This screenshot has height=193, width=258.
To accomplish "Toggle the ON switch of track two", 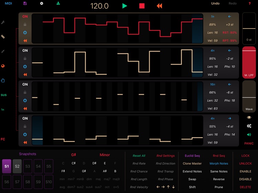I will (25, 50).
